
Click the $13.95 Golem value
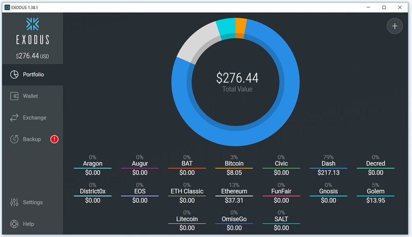[375, 200]
